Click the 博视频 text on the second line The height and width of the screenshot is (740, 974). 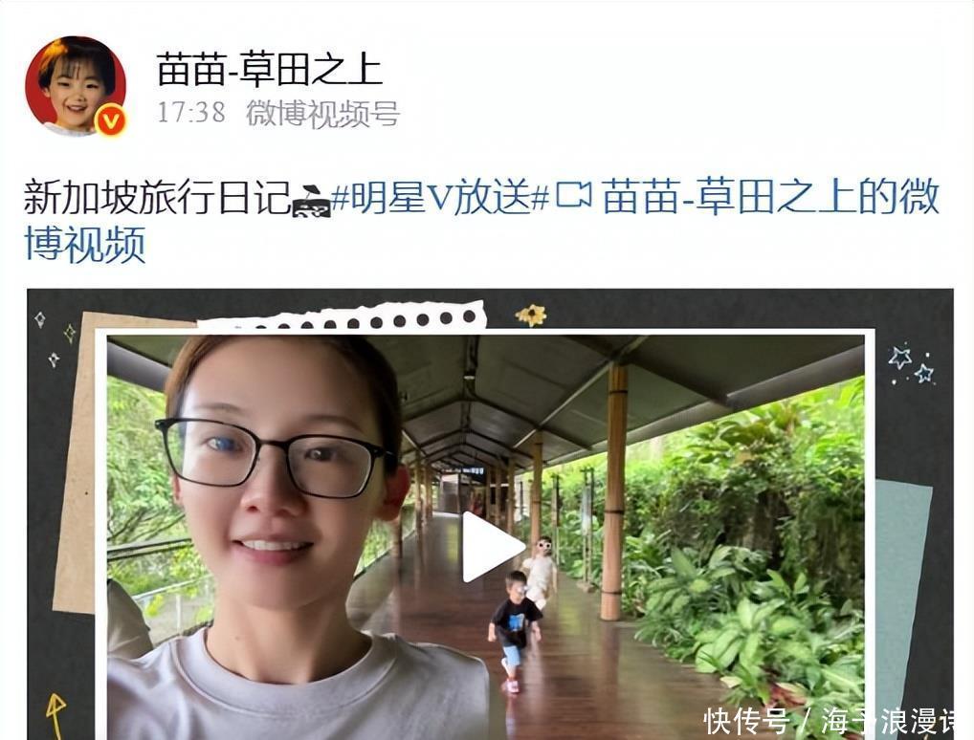[85, 244]
